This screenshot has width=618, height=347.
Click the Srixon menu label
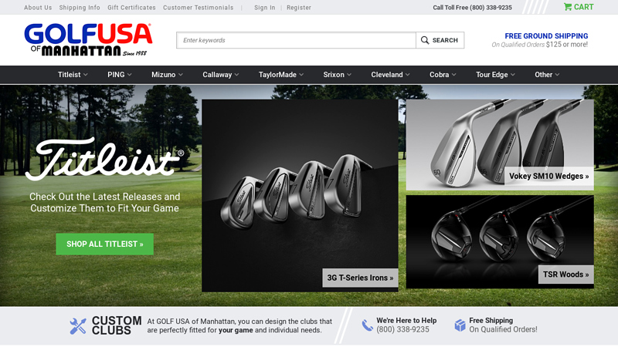334,75
